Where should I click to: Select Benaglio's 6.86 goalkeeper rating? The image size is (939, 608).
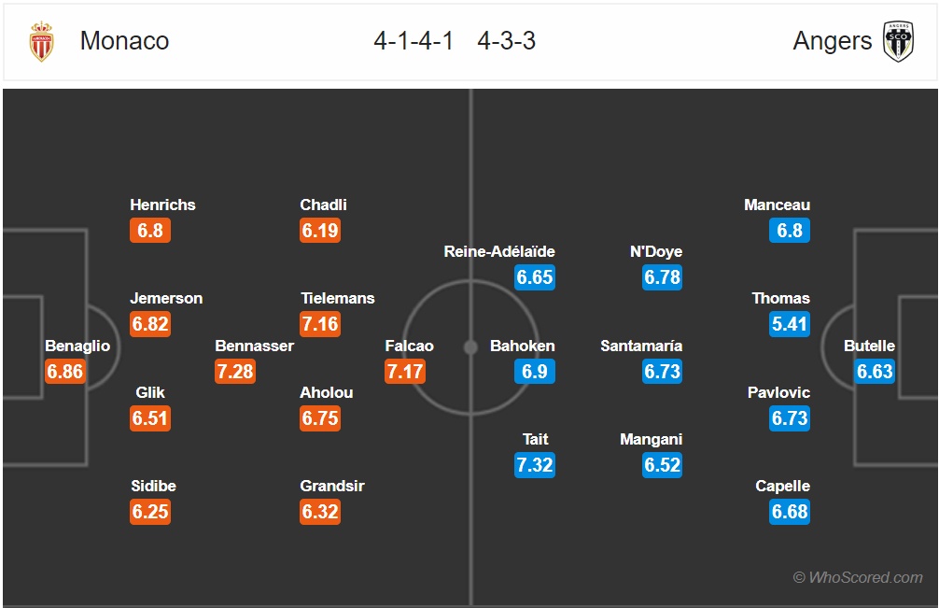pos(65,372)
